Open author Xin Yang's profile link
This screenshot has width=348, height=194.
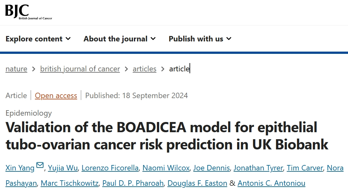tap(20, 168)
